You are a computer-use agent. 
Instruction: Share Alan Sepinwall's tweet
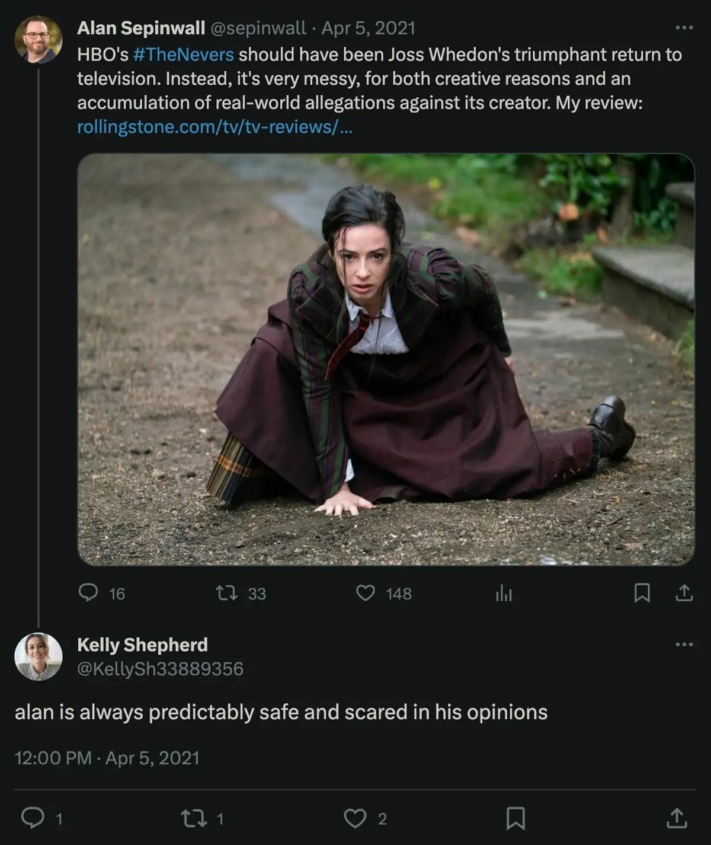click(684, 592)
